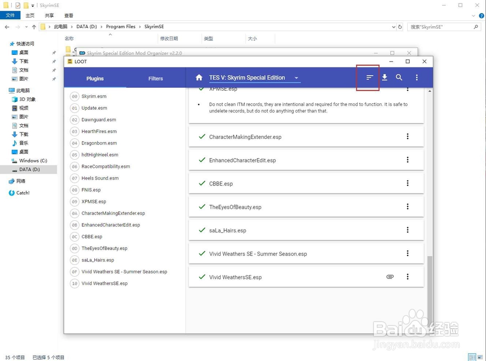Open menu for CBBE.esp card

click(407, 183)
